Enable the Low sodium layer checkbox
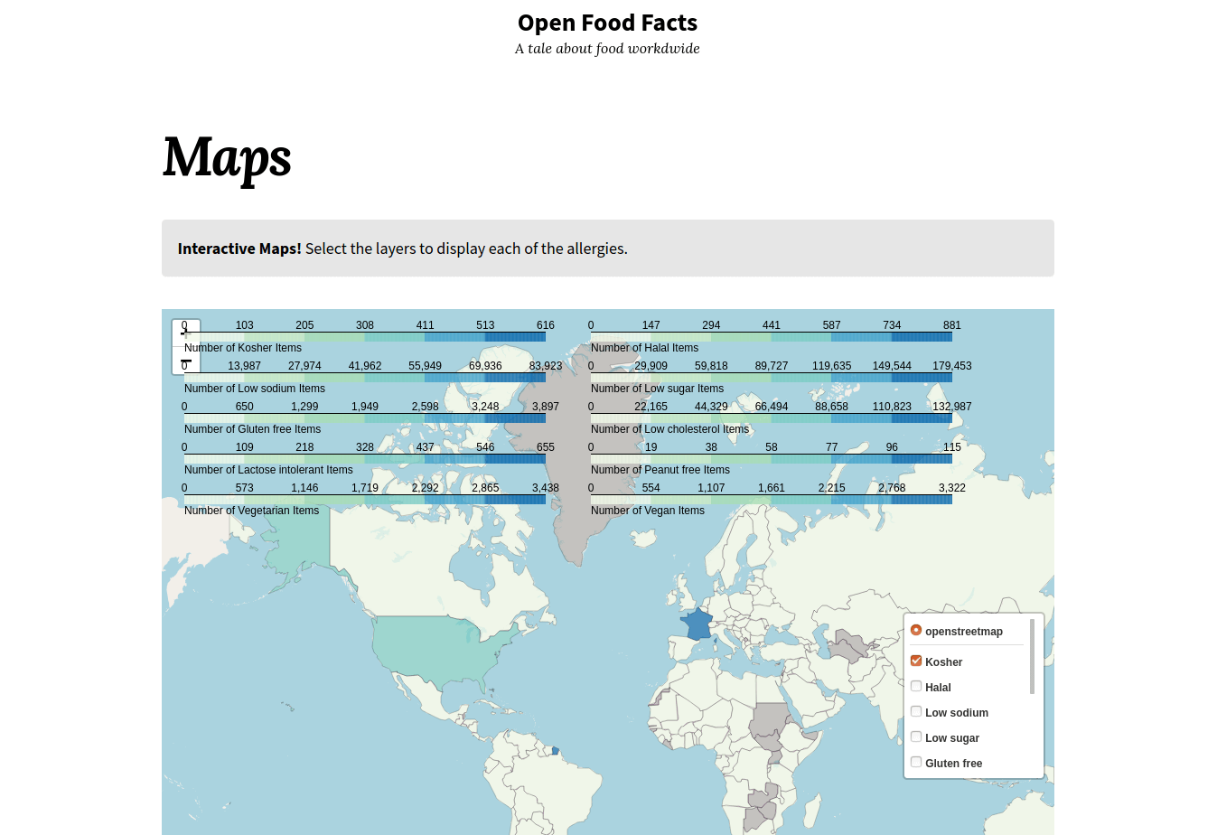This screenshot has height=835, width=1217. [916, 711]
